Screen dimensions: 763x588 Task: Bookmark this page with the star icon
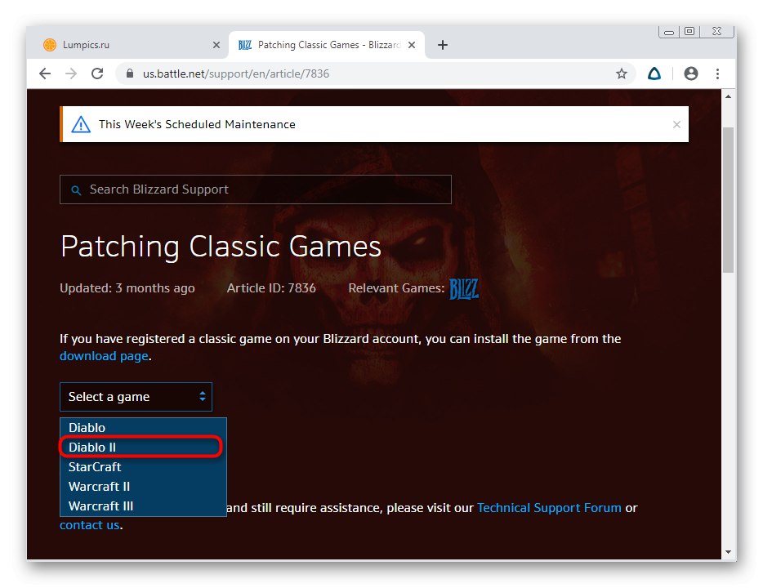(622, 73)
